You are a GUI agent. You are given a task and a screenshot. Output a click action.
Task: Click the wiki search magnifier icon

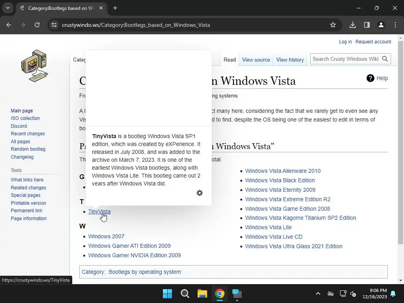pyautogui.click(x=385, y=59)
